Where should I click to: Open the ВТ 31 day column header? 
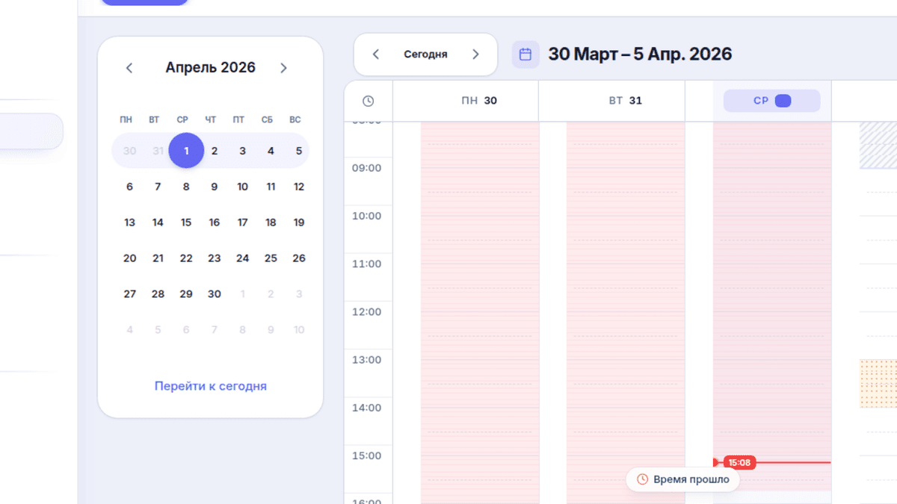point(611,101)
